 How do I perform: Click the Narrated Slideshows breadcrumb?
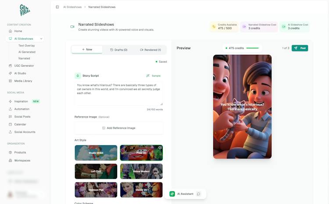[x=102, y=7]
